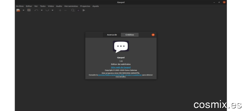Open the Texto menu
Screen dimensions: 242x111
(43, 6)
